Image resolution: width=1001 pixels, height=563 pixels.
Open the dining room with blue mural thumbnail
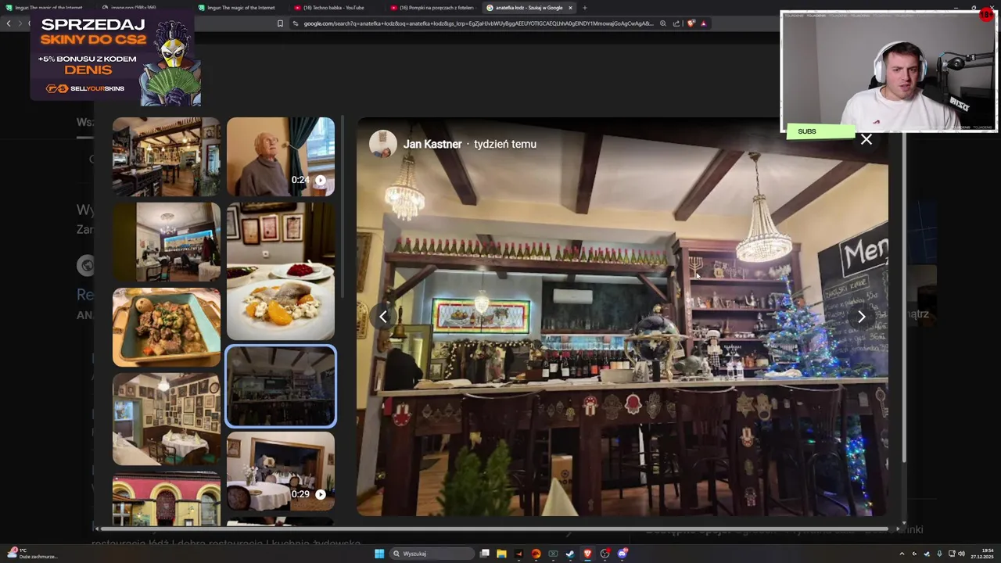[x=167, y=242]
